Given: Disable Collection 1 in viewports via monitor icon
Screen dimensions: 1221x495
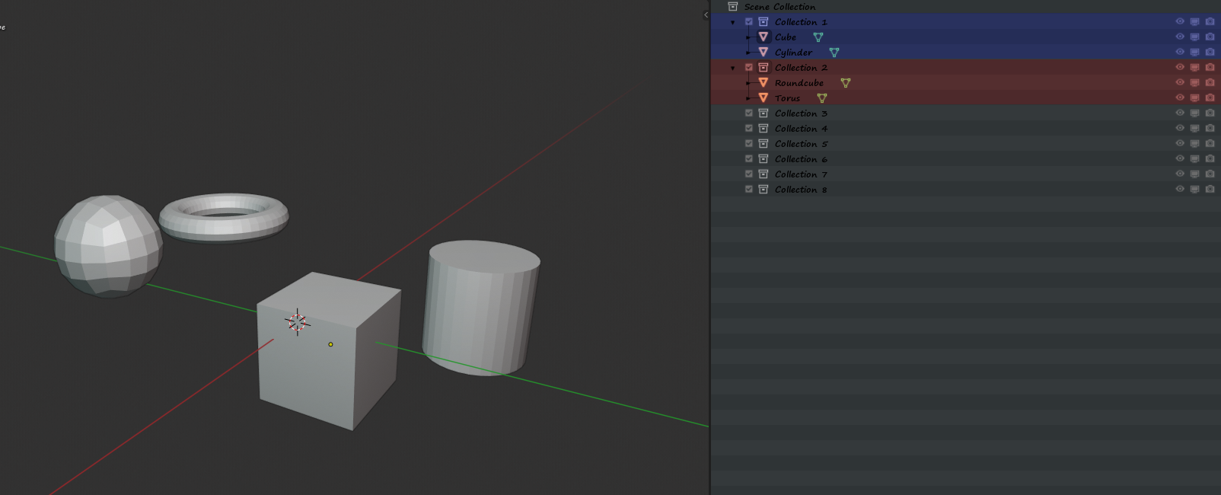Looking at the screenshot, I should click(1195, 21).
